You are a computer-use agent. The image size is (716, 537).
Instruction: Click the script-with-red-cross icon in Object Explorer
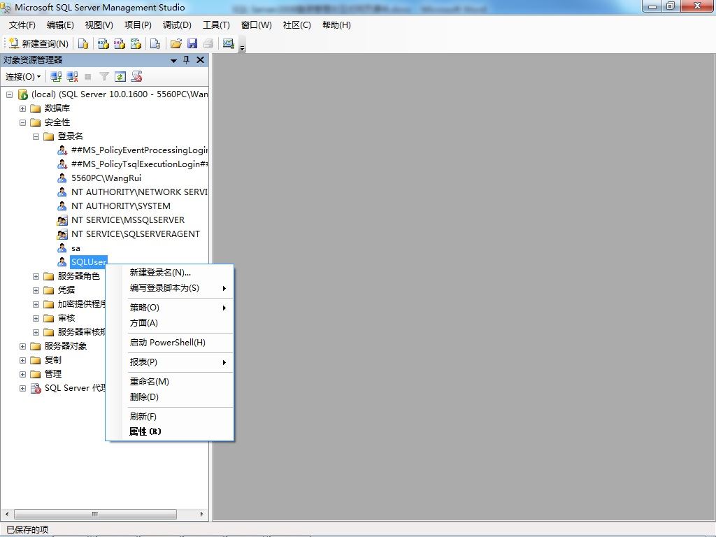(x=136, y=77)
